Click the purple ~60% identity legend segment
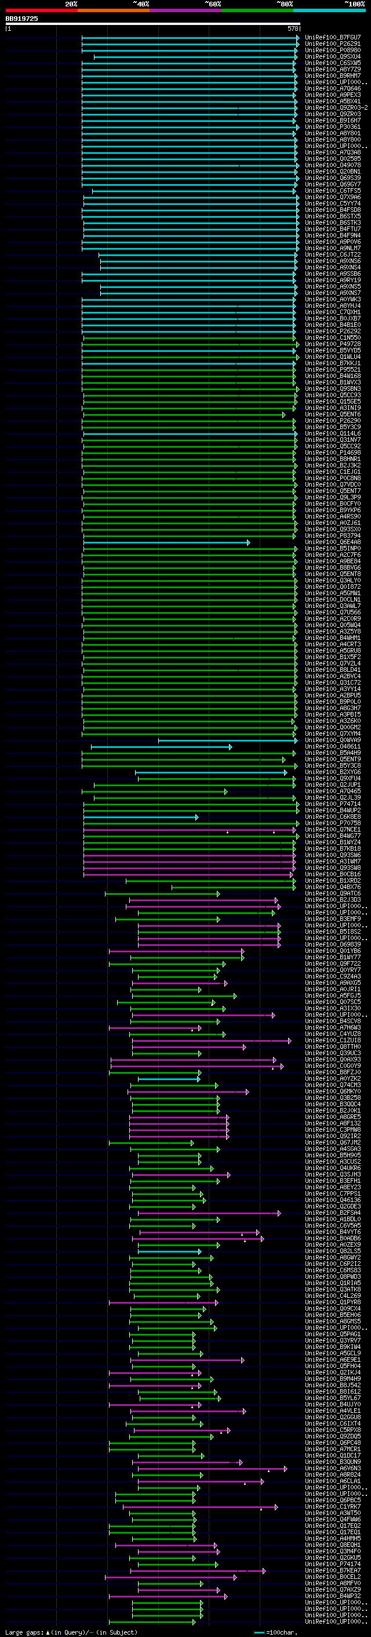 tap(186, 10)
